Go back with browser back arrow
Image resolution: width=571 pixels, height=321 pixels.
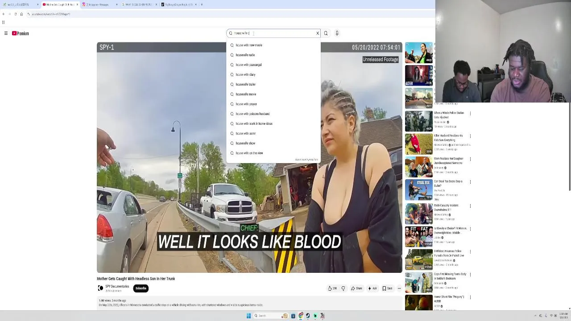pyautogui.click(x=4, y=14)
